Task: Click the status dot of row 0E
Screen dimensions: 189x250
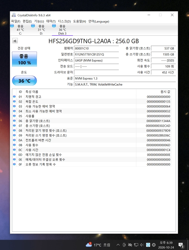Action: (14, 160)
